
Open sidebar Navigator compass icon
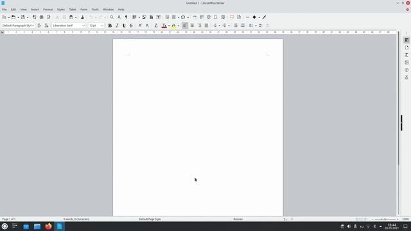point(407,70)
